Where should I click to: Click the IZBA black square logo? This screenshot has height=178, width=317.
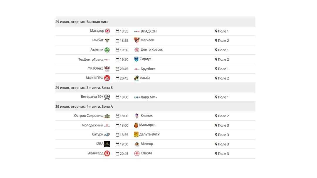coord(107,144)
